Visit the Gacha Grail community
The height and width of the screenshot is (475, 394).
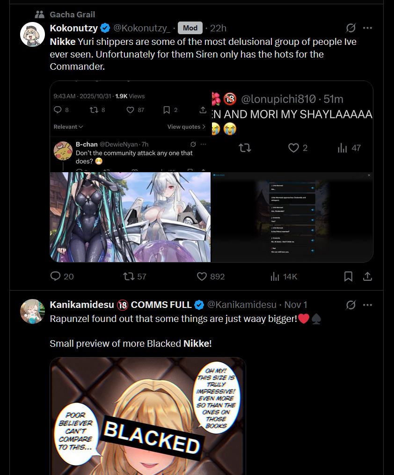[72, 14]
